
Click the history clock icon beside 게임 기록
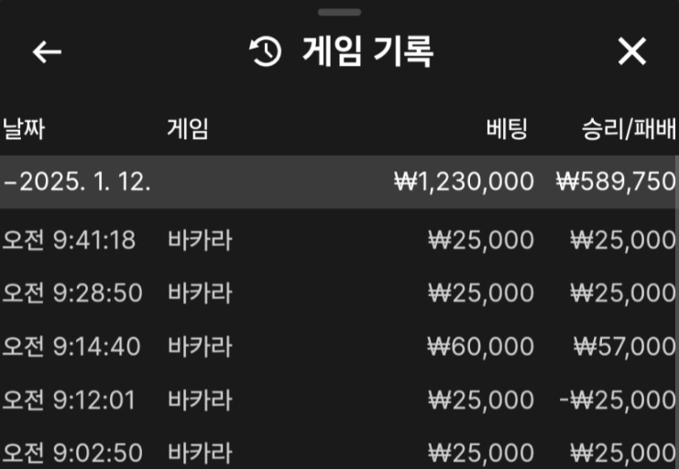[x=266, y=52]
